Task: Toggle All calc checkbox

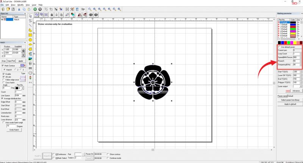Action: coord(4,77)
